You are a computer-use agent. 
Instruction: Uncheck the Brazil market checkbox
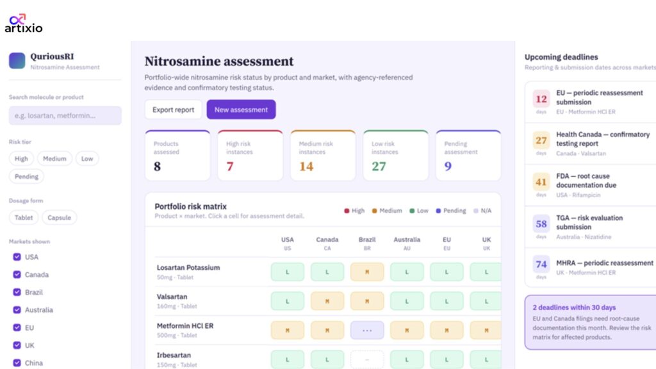pos(17,292)
